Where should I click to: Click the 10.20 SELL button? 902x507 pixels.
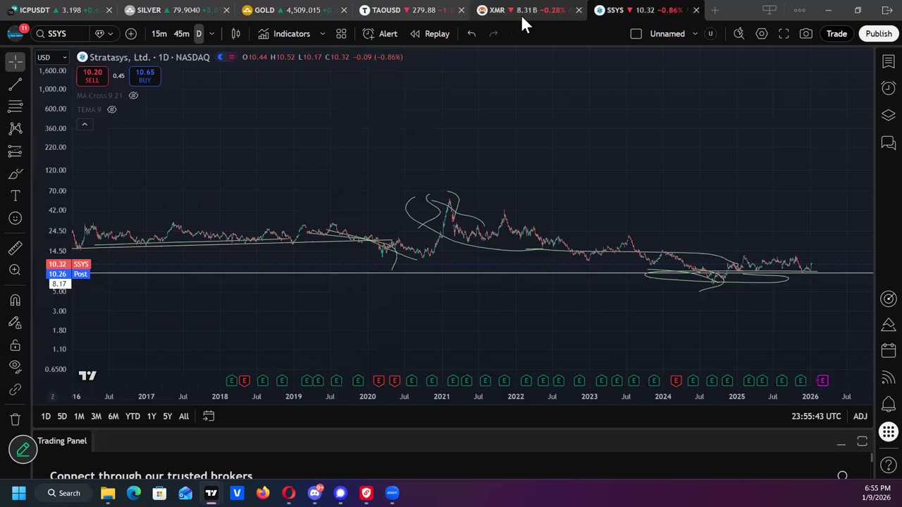(x=92, y=76)
